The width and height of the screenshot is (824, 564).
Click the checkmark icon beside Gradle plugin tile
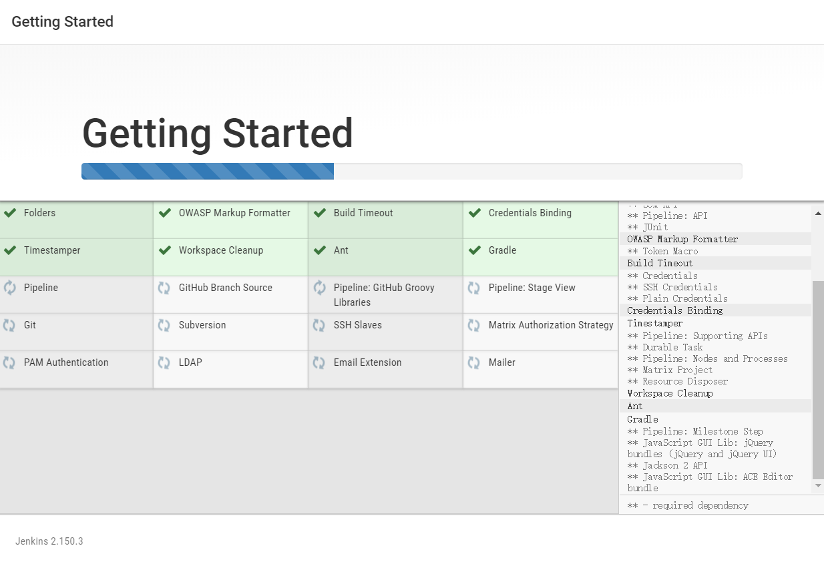pos(475,250)
